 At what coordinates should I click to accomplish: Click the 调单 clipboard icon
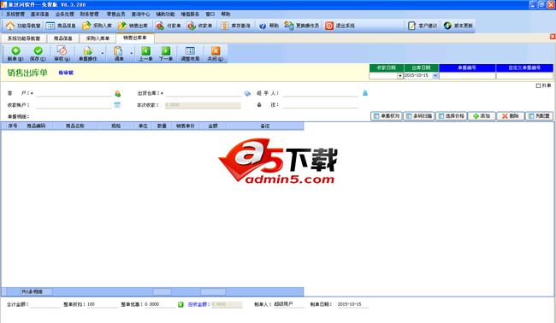[x=118, y=50]
